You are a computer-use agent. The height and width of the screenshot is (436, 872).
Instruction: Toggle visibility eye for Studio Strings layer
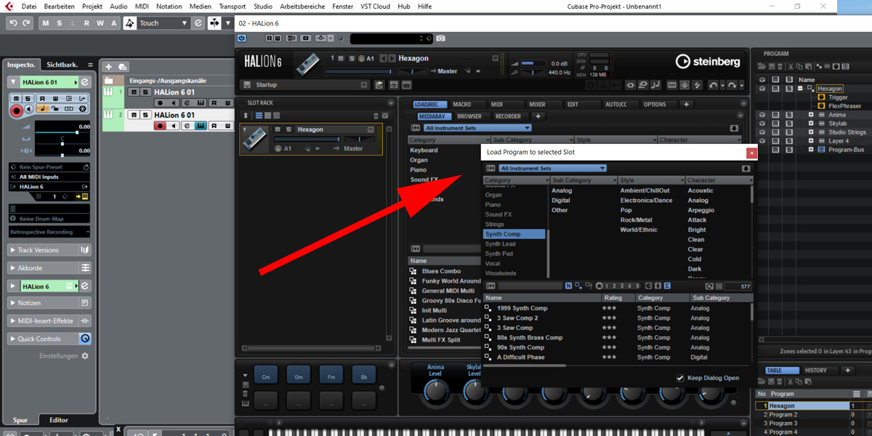[762, 132]
